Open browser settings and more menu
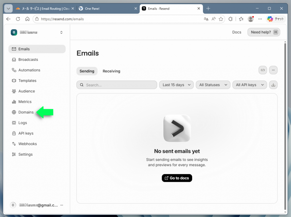 tap(260, 19)
